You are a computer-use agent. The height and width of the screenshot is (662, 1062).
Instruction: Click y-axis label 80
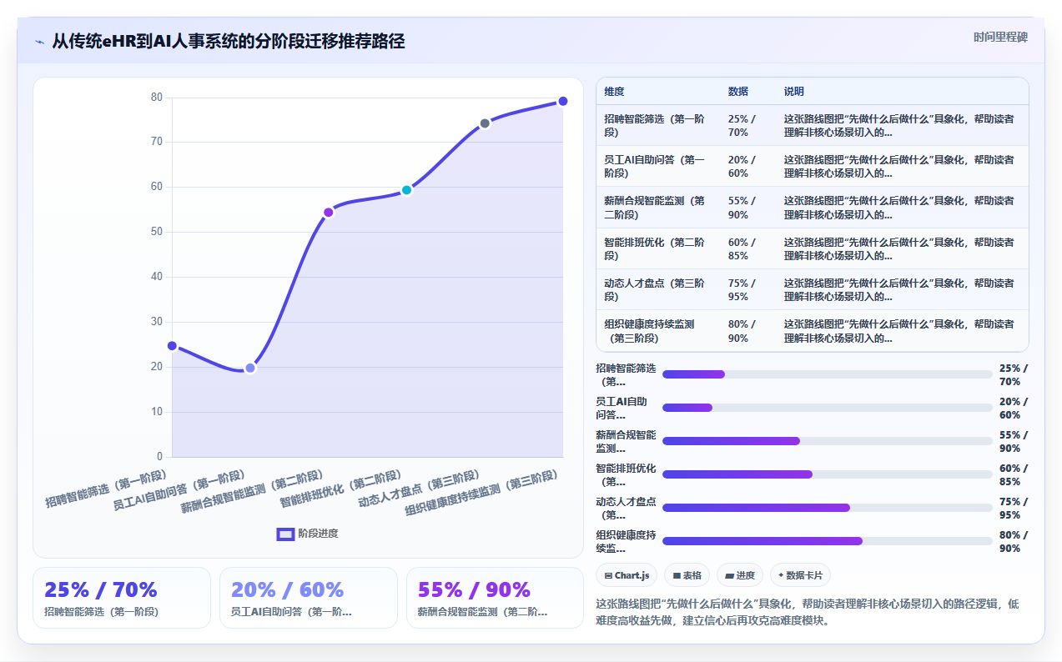pos(157,98)
